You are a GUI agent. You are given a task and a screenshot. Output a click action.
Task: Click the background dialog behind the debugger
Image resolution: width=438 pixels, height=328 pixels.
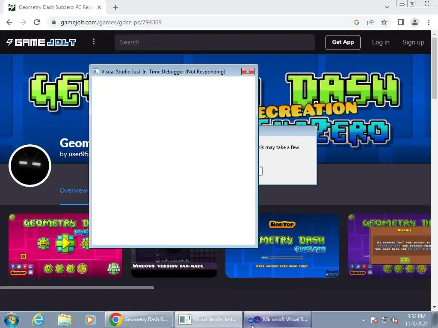pyautogui.click(x=288, y=155)
